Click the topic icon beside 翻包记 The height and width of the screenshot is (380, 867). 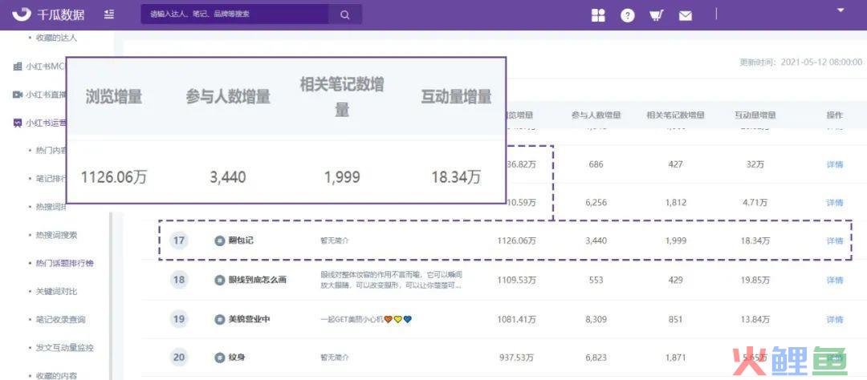pos(219,241)
